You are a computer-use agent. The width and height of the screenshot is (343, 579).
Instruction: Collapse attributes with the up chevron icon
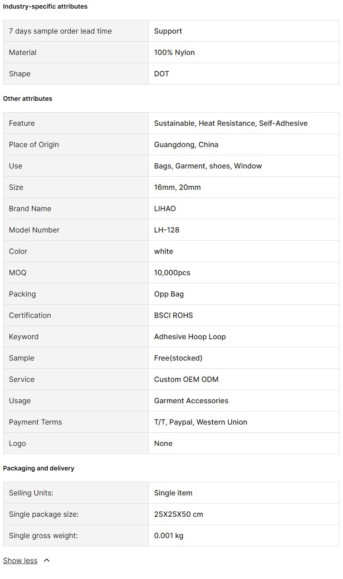tap(46, 560)
